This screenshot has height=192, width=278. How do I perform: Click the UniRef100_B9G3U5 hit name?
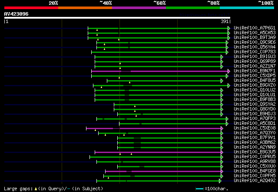pyautogui.click(x=255, y=152)
